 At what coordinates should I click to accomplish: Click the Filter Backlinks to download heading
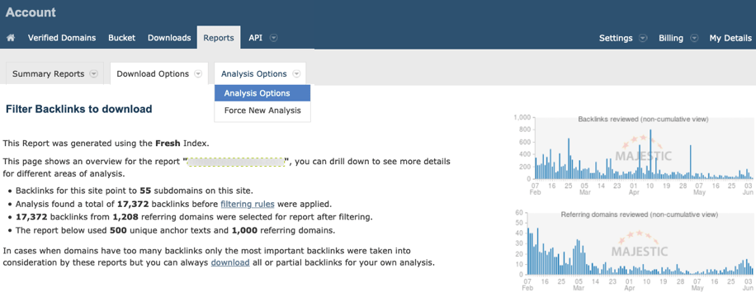[x=78, y=109]
